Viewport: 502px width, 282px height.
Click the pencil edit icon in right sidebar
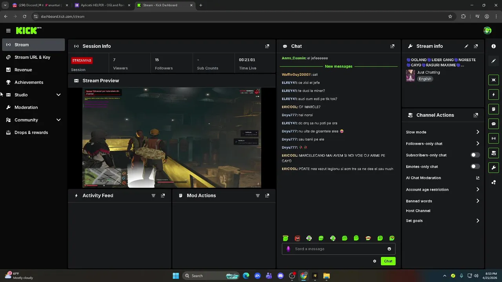point(493,61)
